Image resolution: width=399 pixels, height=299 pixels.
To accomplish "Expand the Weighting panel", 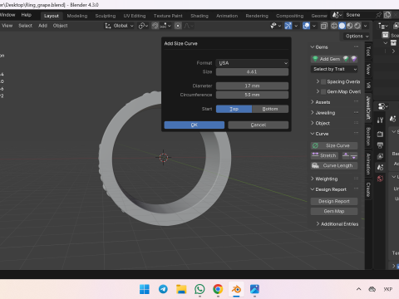I will click(x=323, y=179).
